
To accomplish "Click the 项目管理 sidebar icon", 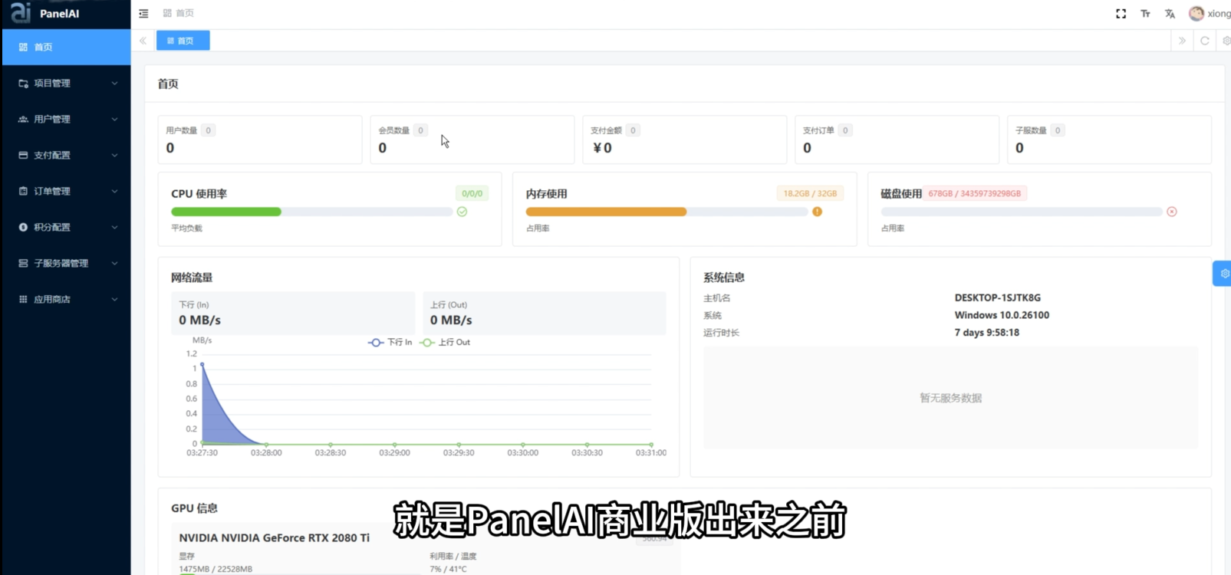I will (23, 83).
